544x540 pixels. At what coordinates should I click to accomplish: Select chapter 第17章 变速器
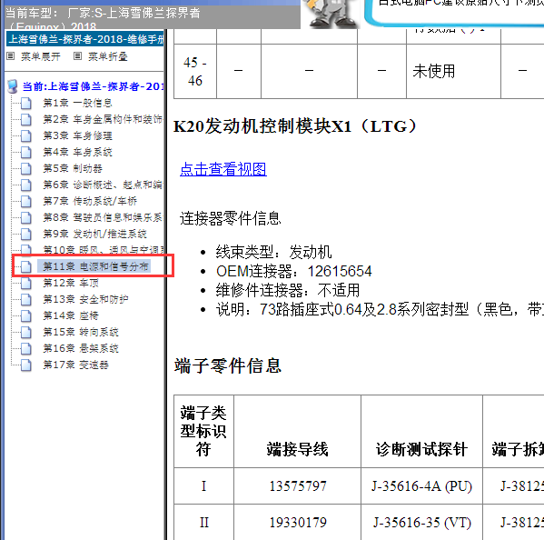75,365
